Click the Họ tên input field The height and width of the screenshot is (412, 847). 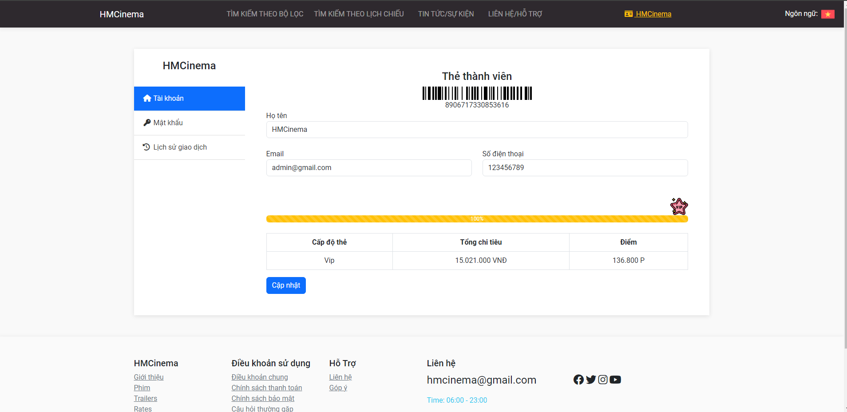tap(477, 130)
